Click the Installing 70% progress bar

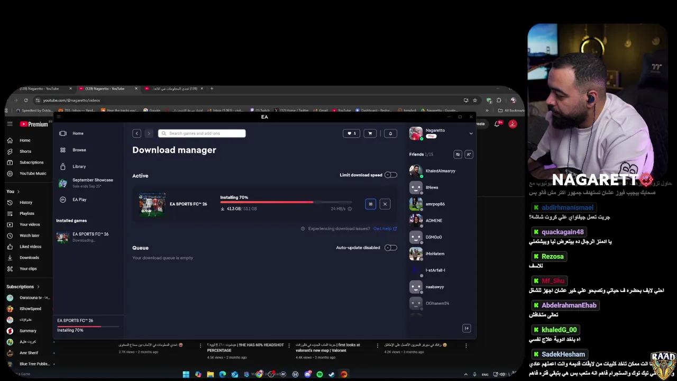coord(286,202)
